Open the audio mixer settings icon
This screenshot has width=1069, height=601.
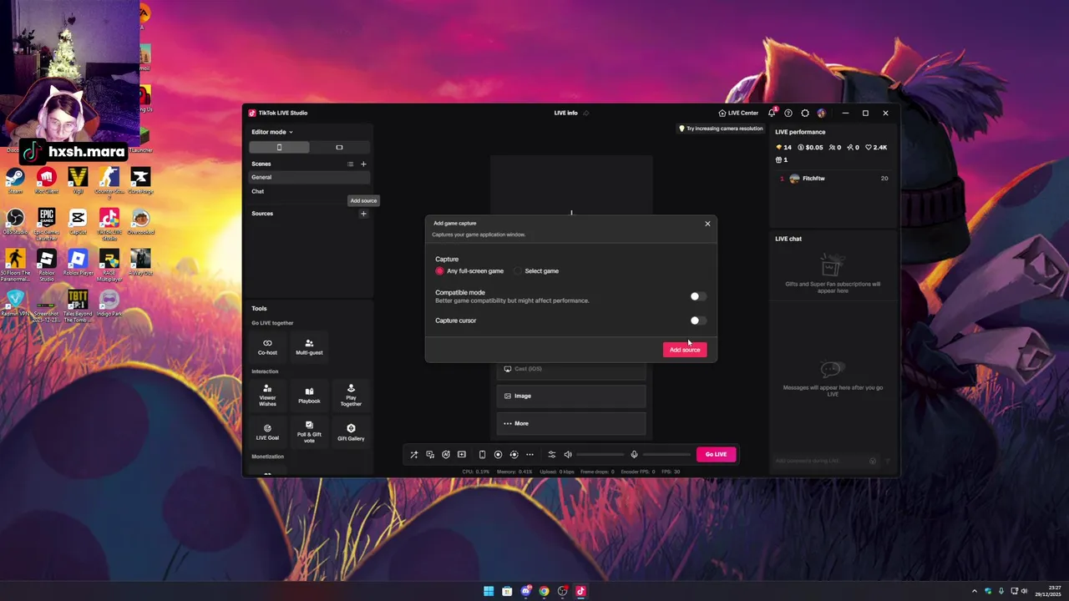[x=551, y=454]
